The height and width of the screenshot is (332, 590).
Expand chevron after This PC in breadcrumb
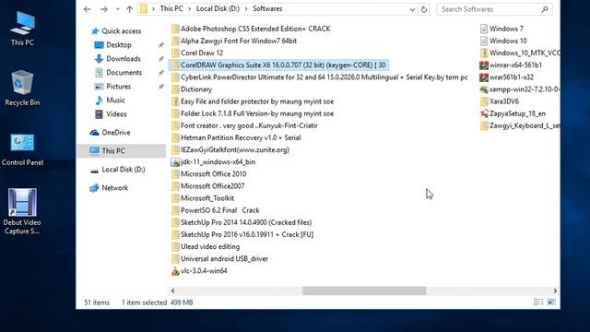click(x=189, y=9)
